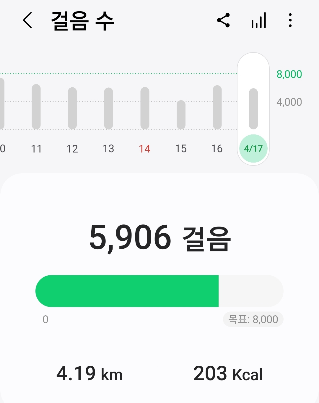Select the bar for day 11
The width and height of the screenshot is (319, 403).
tap(36, 107)
